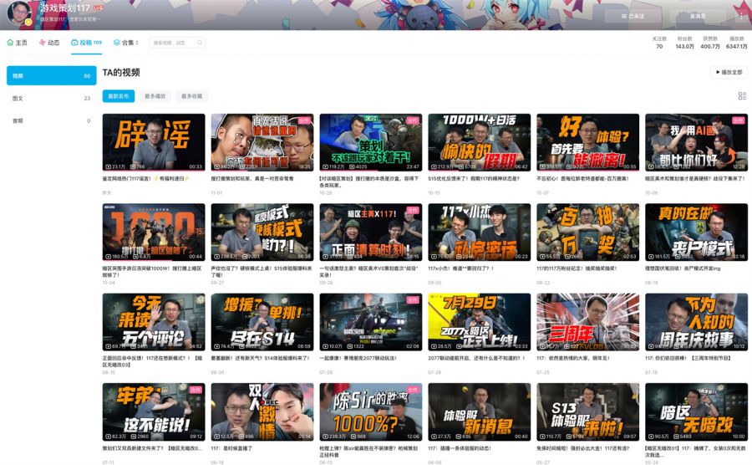Sort videos by 最多播放
Viewport: 752px width, 465px height.
pyautogui.click(x=155, y=96)
